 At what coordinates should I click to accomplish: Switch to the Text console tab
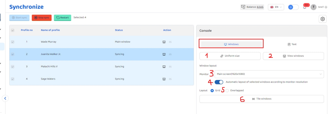pyautogui.click(x=292, y=44)
